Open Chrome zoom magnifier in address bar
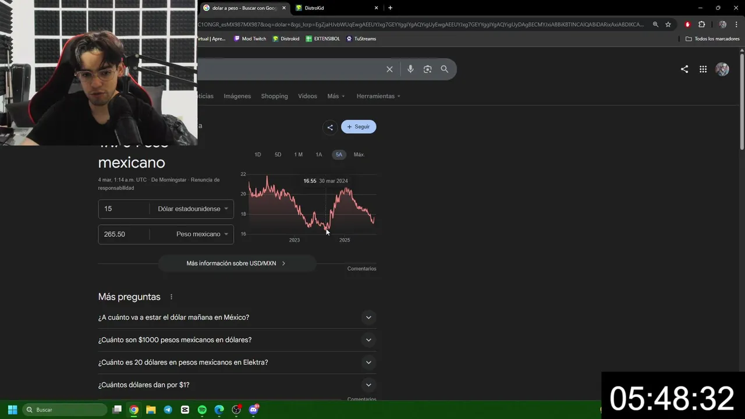This screenshot has height=419, width=745. pyautogui.click(x=655, y=24)
